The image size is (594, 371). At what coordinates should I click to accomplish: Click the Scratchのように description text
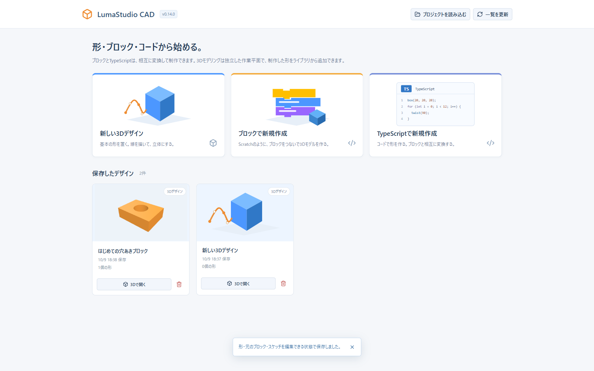click(284, 144)
